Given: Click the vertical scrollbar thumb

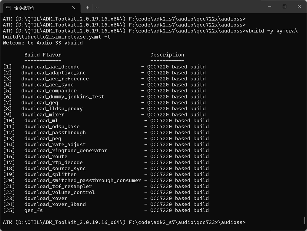Looking at the screenshot, I should (x=305, y=220).
